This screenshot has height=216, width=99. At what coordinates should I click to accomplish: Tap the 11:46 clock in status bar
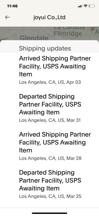(x=12, y=6)
